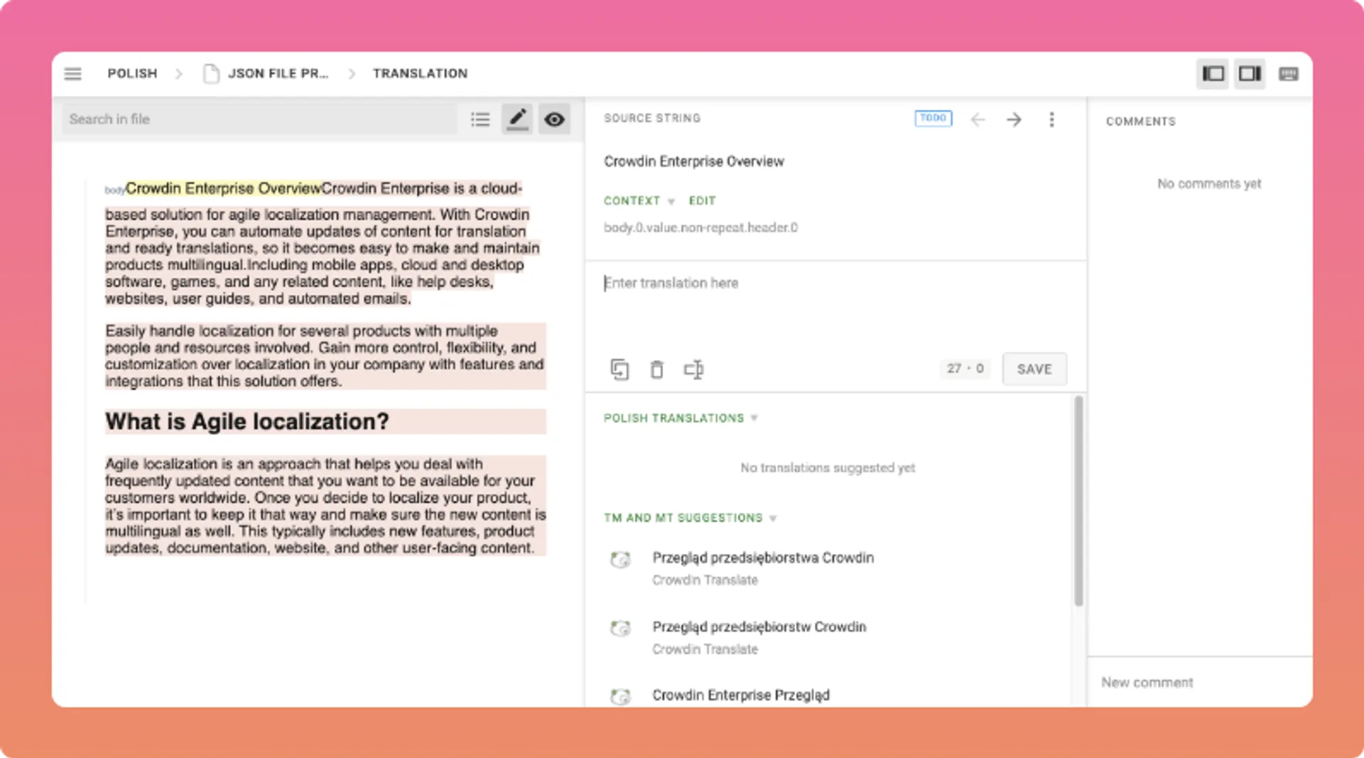Go to previous string arrow
This screenshot has width=1364, height=758.
pos(978,119)
